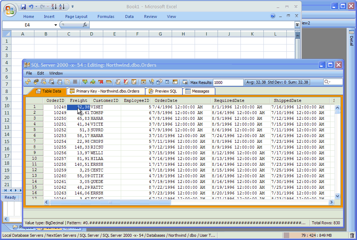Click the edit cell pencil icon

coord(118,82)
